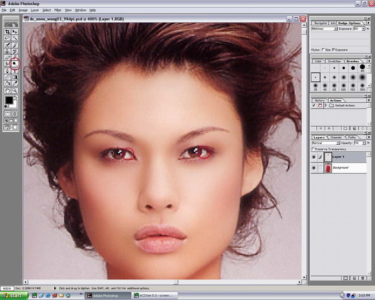Select the Paintbrush tool

(x=15, y=45)
